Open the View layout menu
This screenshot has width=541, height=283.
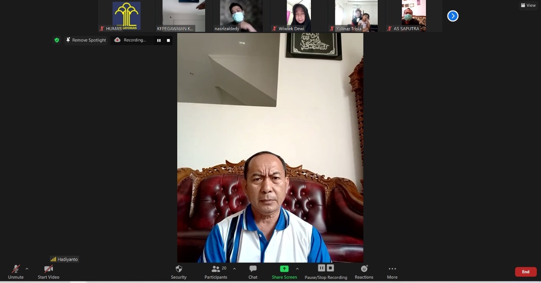[528, 5]
